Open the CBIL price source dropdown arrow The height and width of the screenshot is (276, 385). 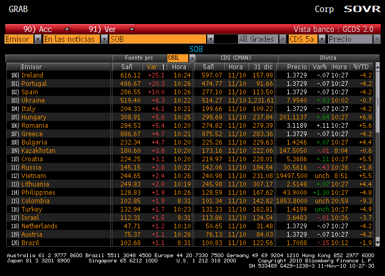pyautogui.click(x=192, y=58)
